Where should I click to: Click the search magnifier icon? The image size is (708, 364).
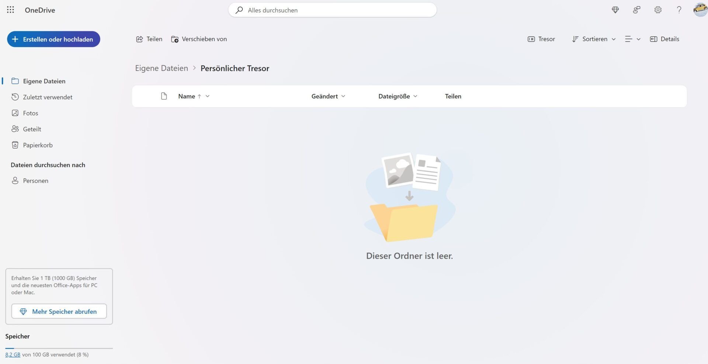tap(239, 10)
